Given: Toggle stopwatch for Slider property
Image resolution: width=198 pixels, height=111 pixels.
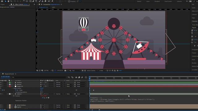Looking at the screenshot, I should coord(16,90).
